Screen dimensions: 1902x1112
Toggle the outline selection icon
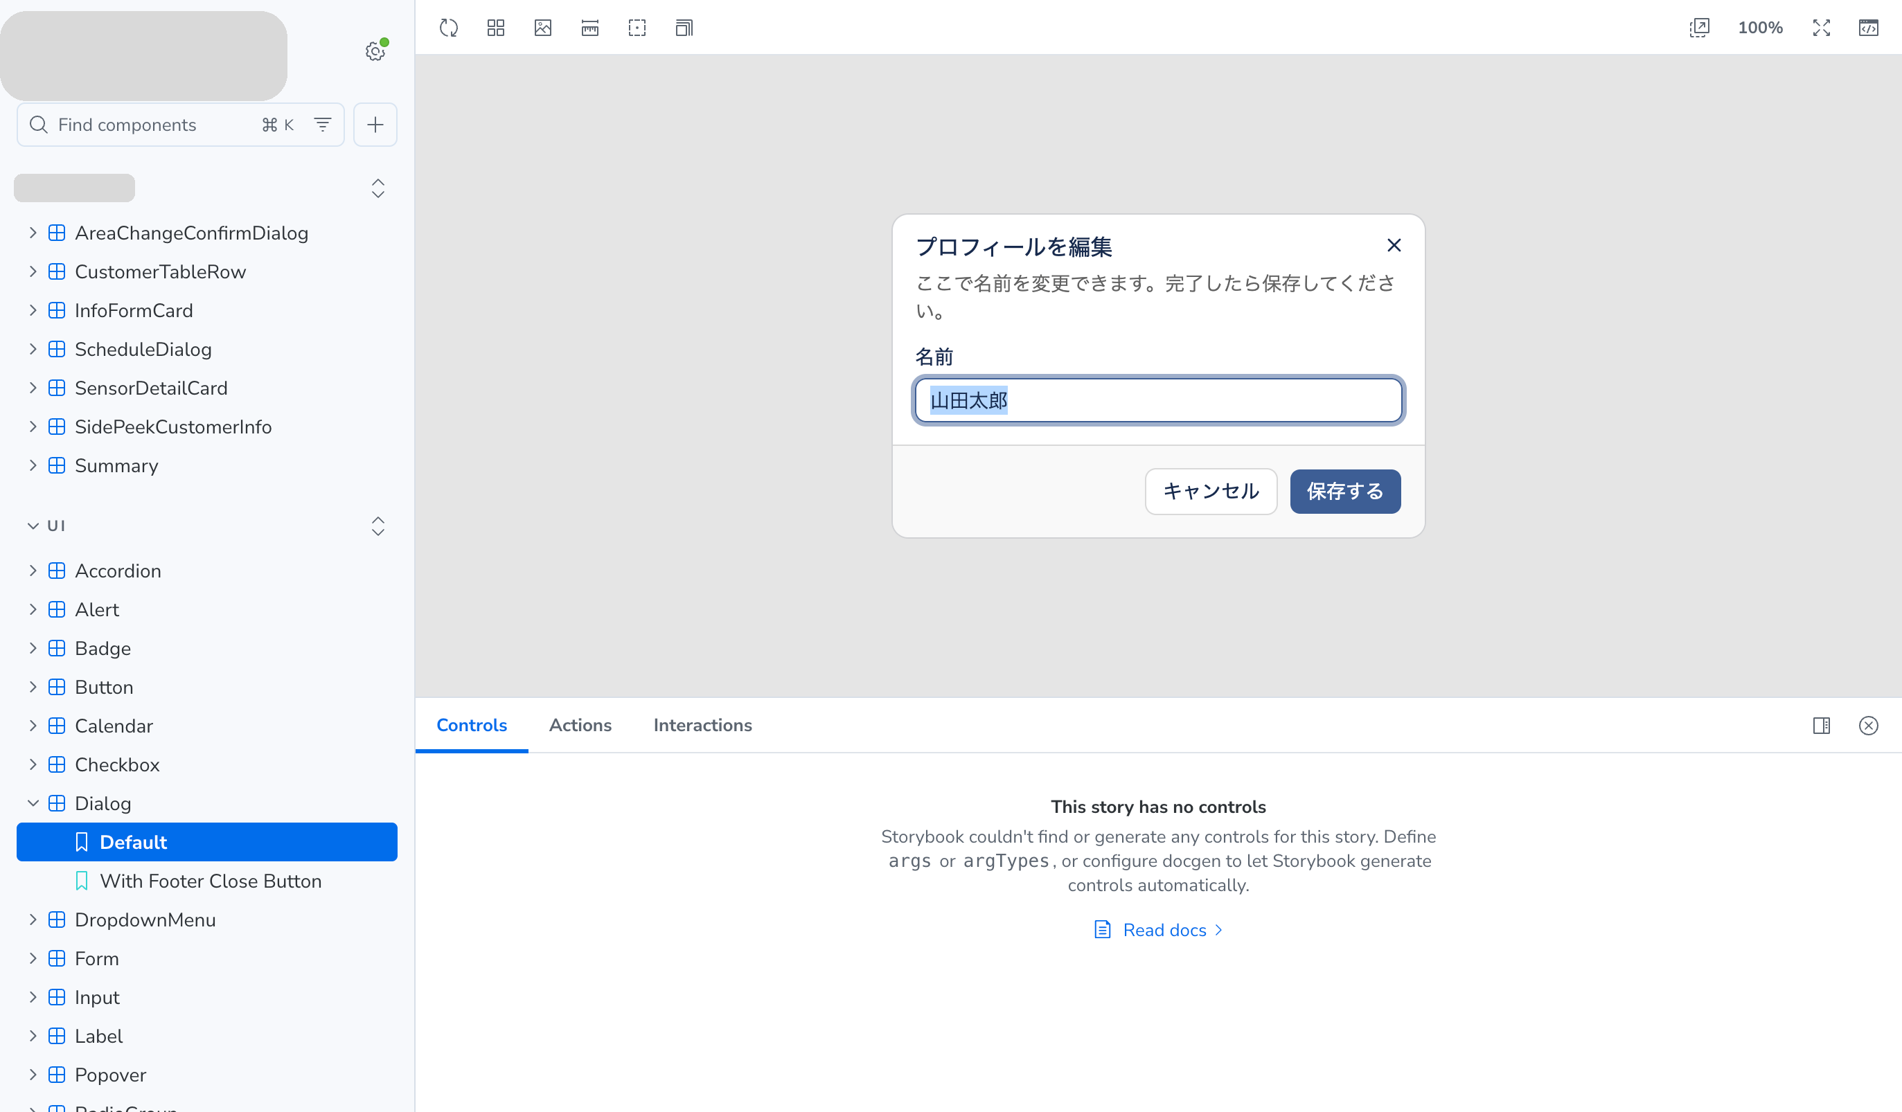click(x=637, y=28)
